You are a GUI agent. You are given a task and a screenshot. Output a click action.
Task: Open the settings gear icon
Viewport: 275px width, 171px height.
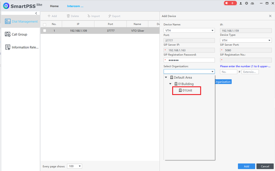[x=246, y=3]
